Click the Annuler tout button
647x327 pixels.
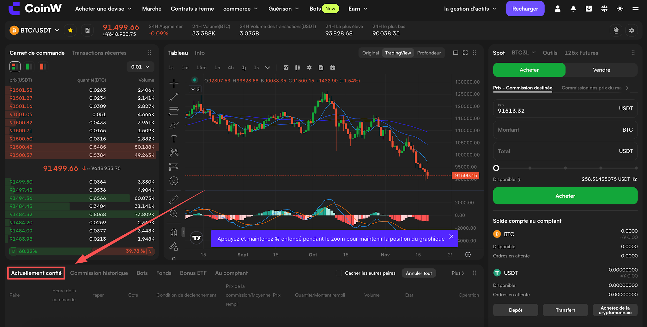click(x=419, y=273)
